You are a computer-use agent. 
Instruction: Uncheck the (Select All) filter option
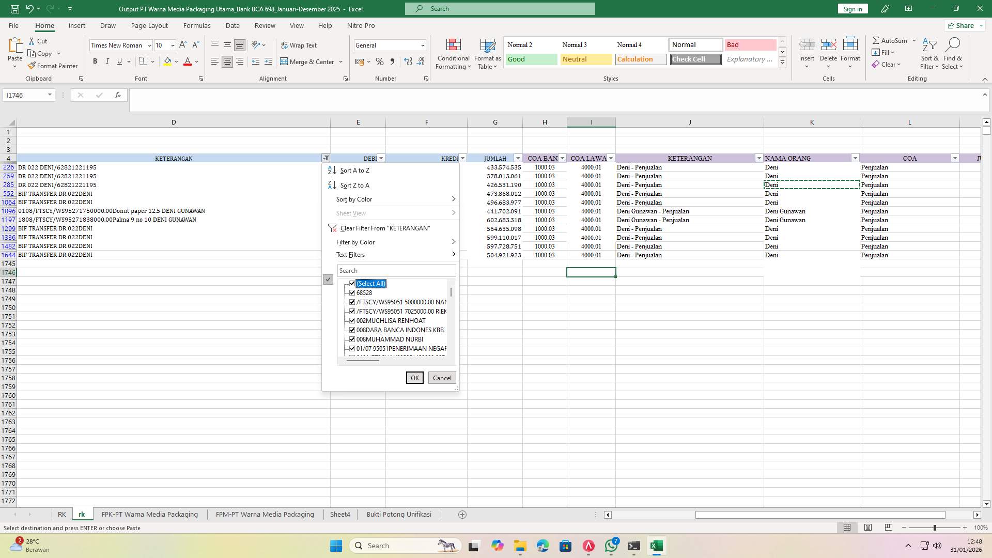click(x=352, y=283)
